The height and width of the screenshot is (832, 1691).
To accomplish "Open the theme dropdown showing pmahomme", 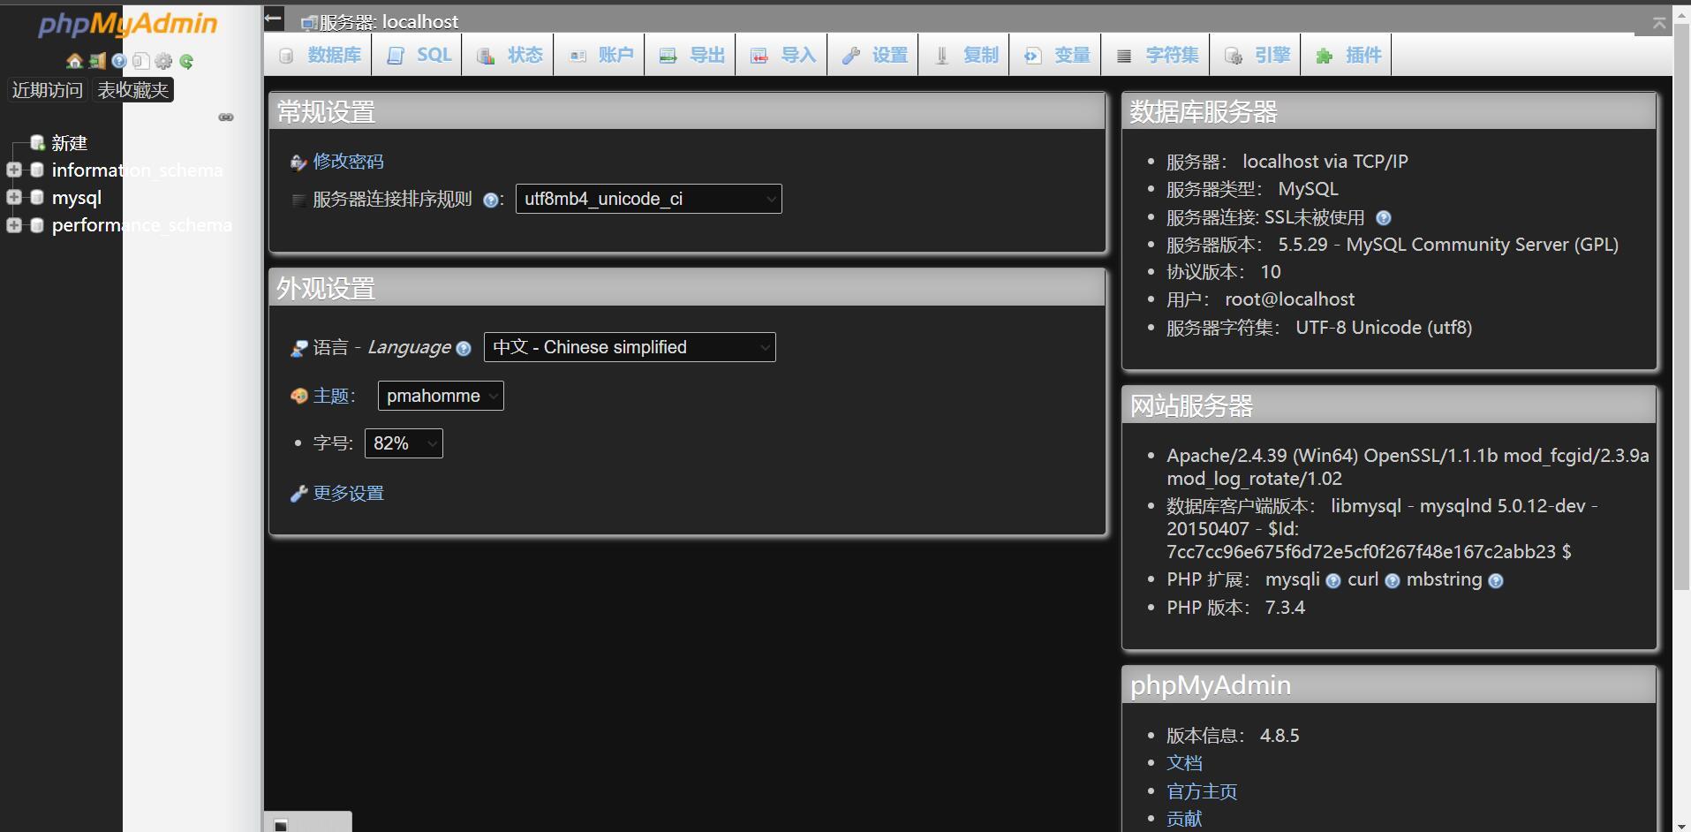I will [441, 396].
